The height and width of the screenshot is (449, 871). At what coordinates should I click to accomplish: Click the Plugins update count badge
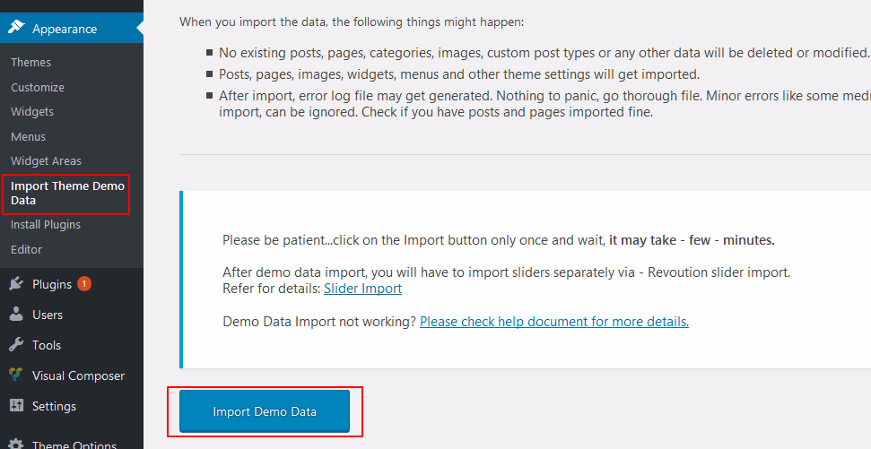coord(84,284)
